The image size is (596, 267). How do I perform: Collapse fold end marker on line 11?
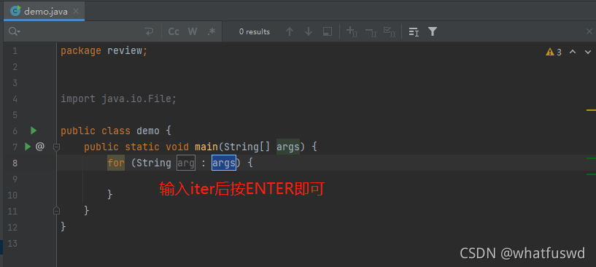point(57,210)
